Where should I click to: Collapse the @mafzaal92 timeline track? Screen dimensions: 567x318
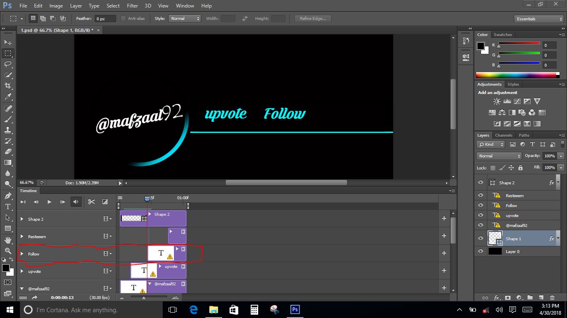[x=22, y=289]
